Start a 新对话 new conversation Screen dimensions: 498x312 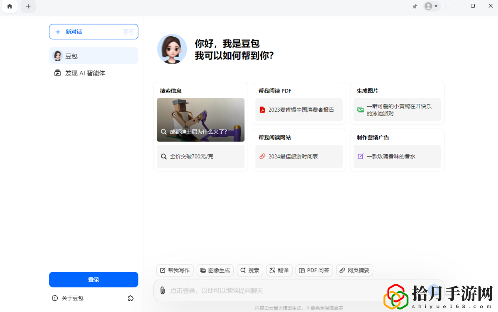tap(93, 32)
